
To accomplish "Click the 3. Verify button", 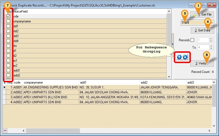I will point(202,63).
